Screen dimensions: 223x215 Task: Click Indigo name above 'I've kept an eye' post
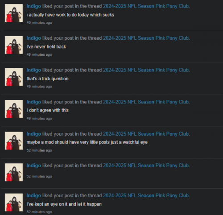point(34,195)
